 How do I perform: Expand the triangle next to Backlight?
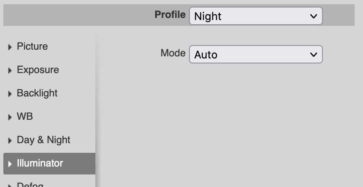click(x=10, y=94)
